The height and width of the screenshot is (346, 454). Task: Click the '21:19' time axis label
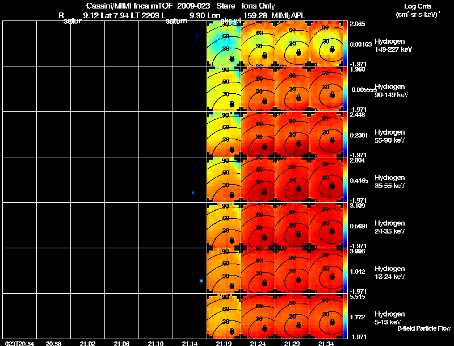coord(224,343)
